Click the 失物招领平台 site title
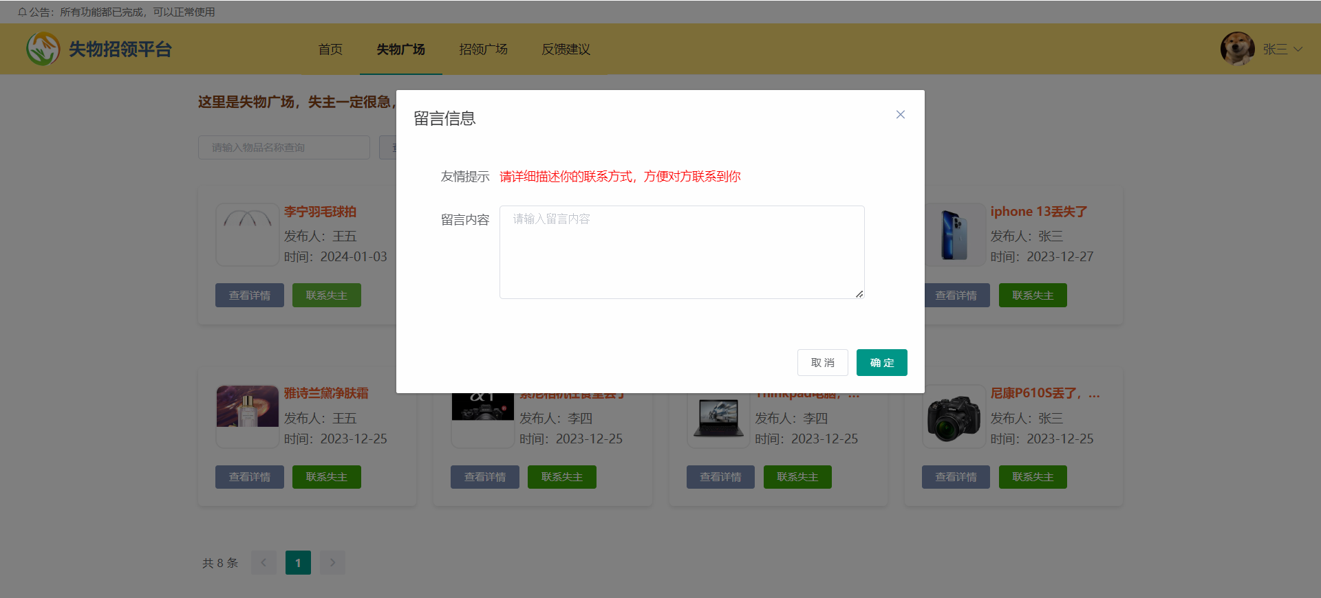1321x598 pixels. 120,49
